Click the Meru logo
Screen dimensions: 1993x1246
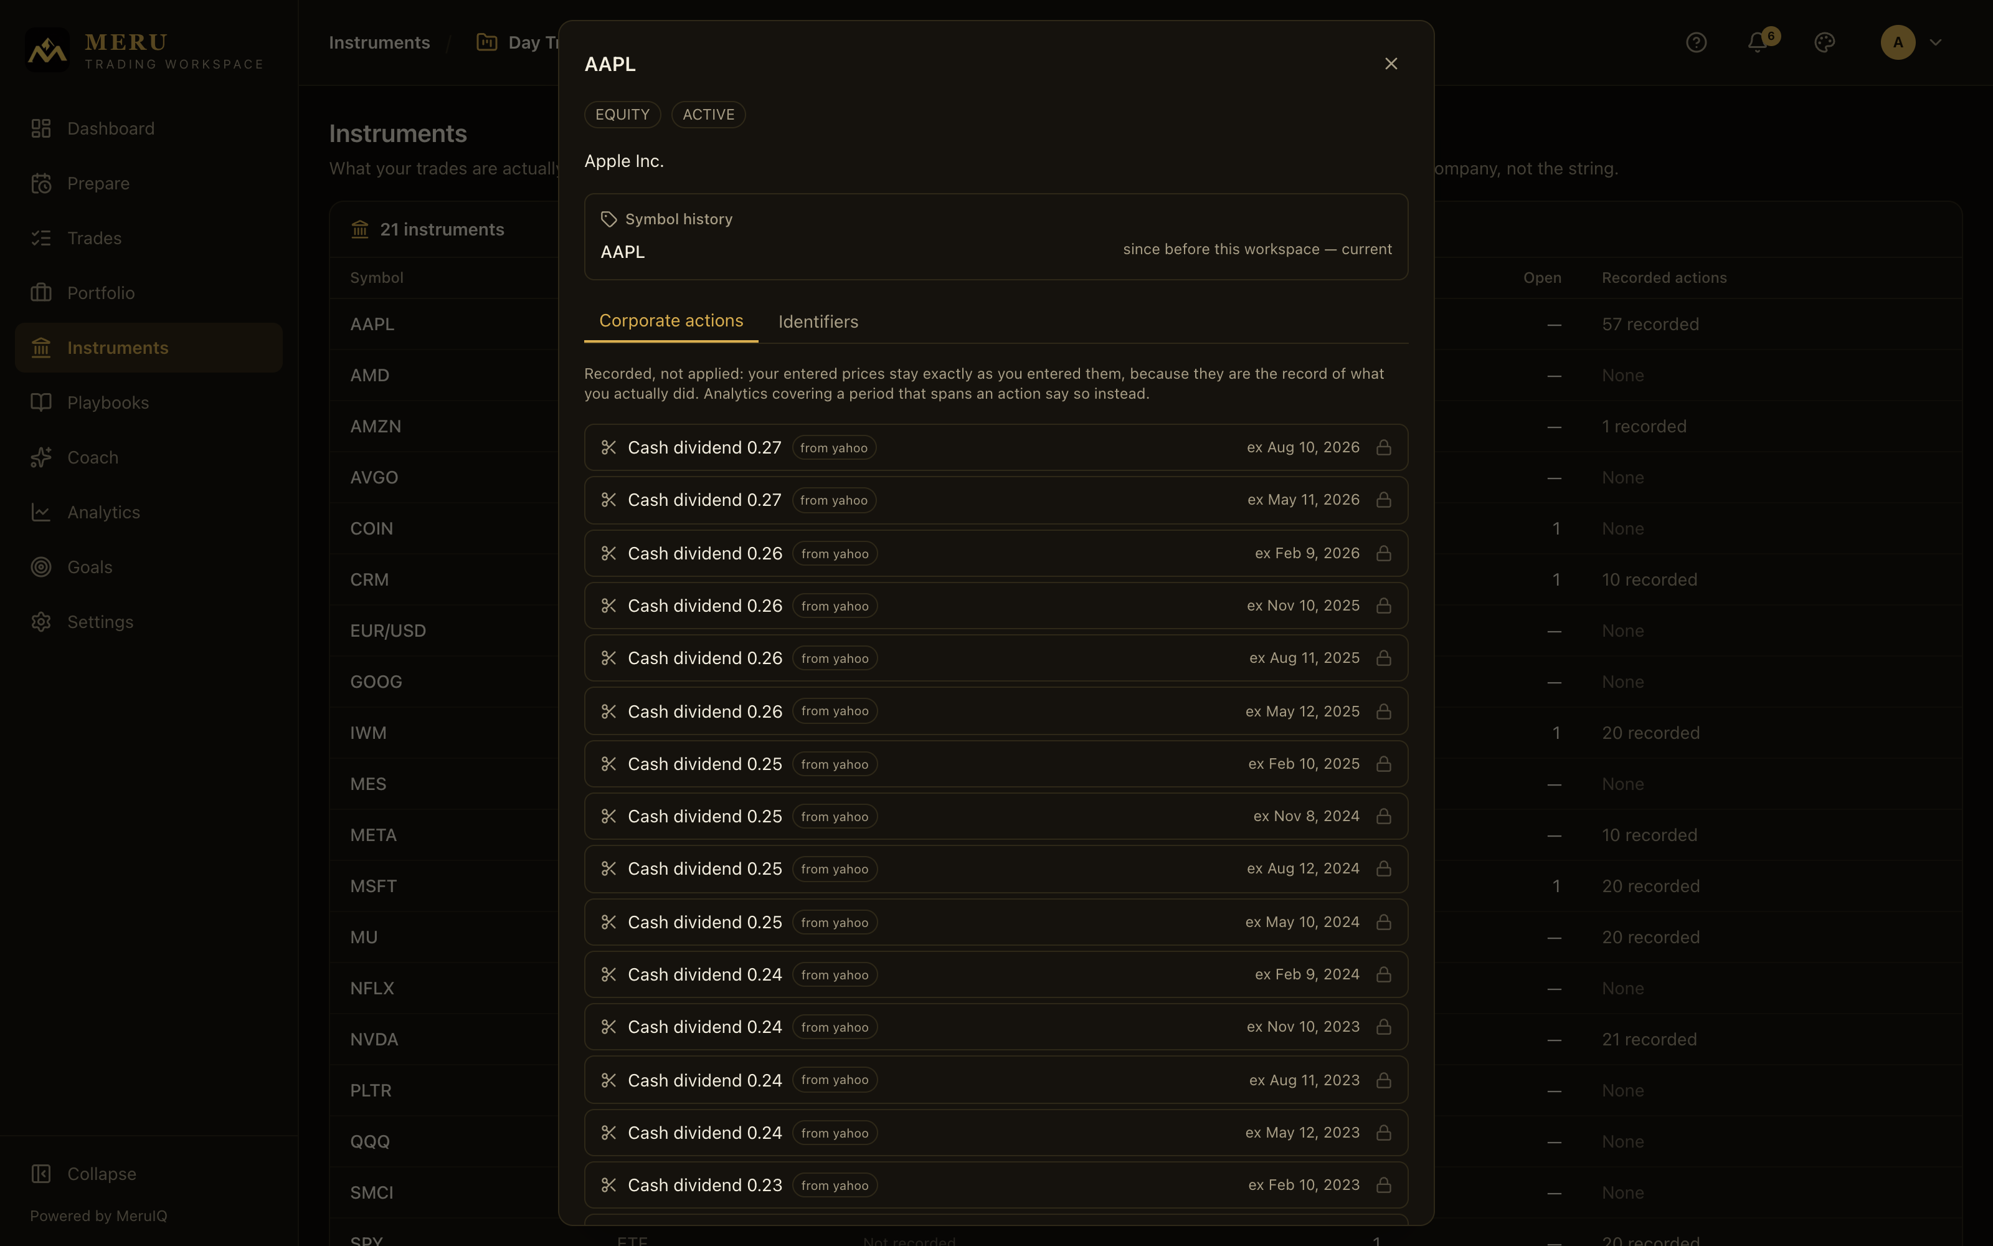click(x=47, y=50)
